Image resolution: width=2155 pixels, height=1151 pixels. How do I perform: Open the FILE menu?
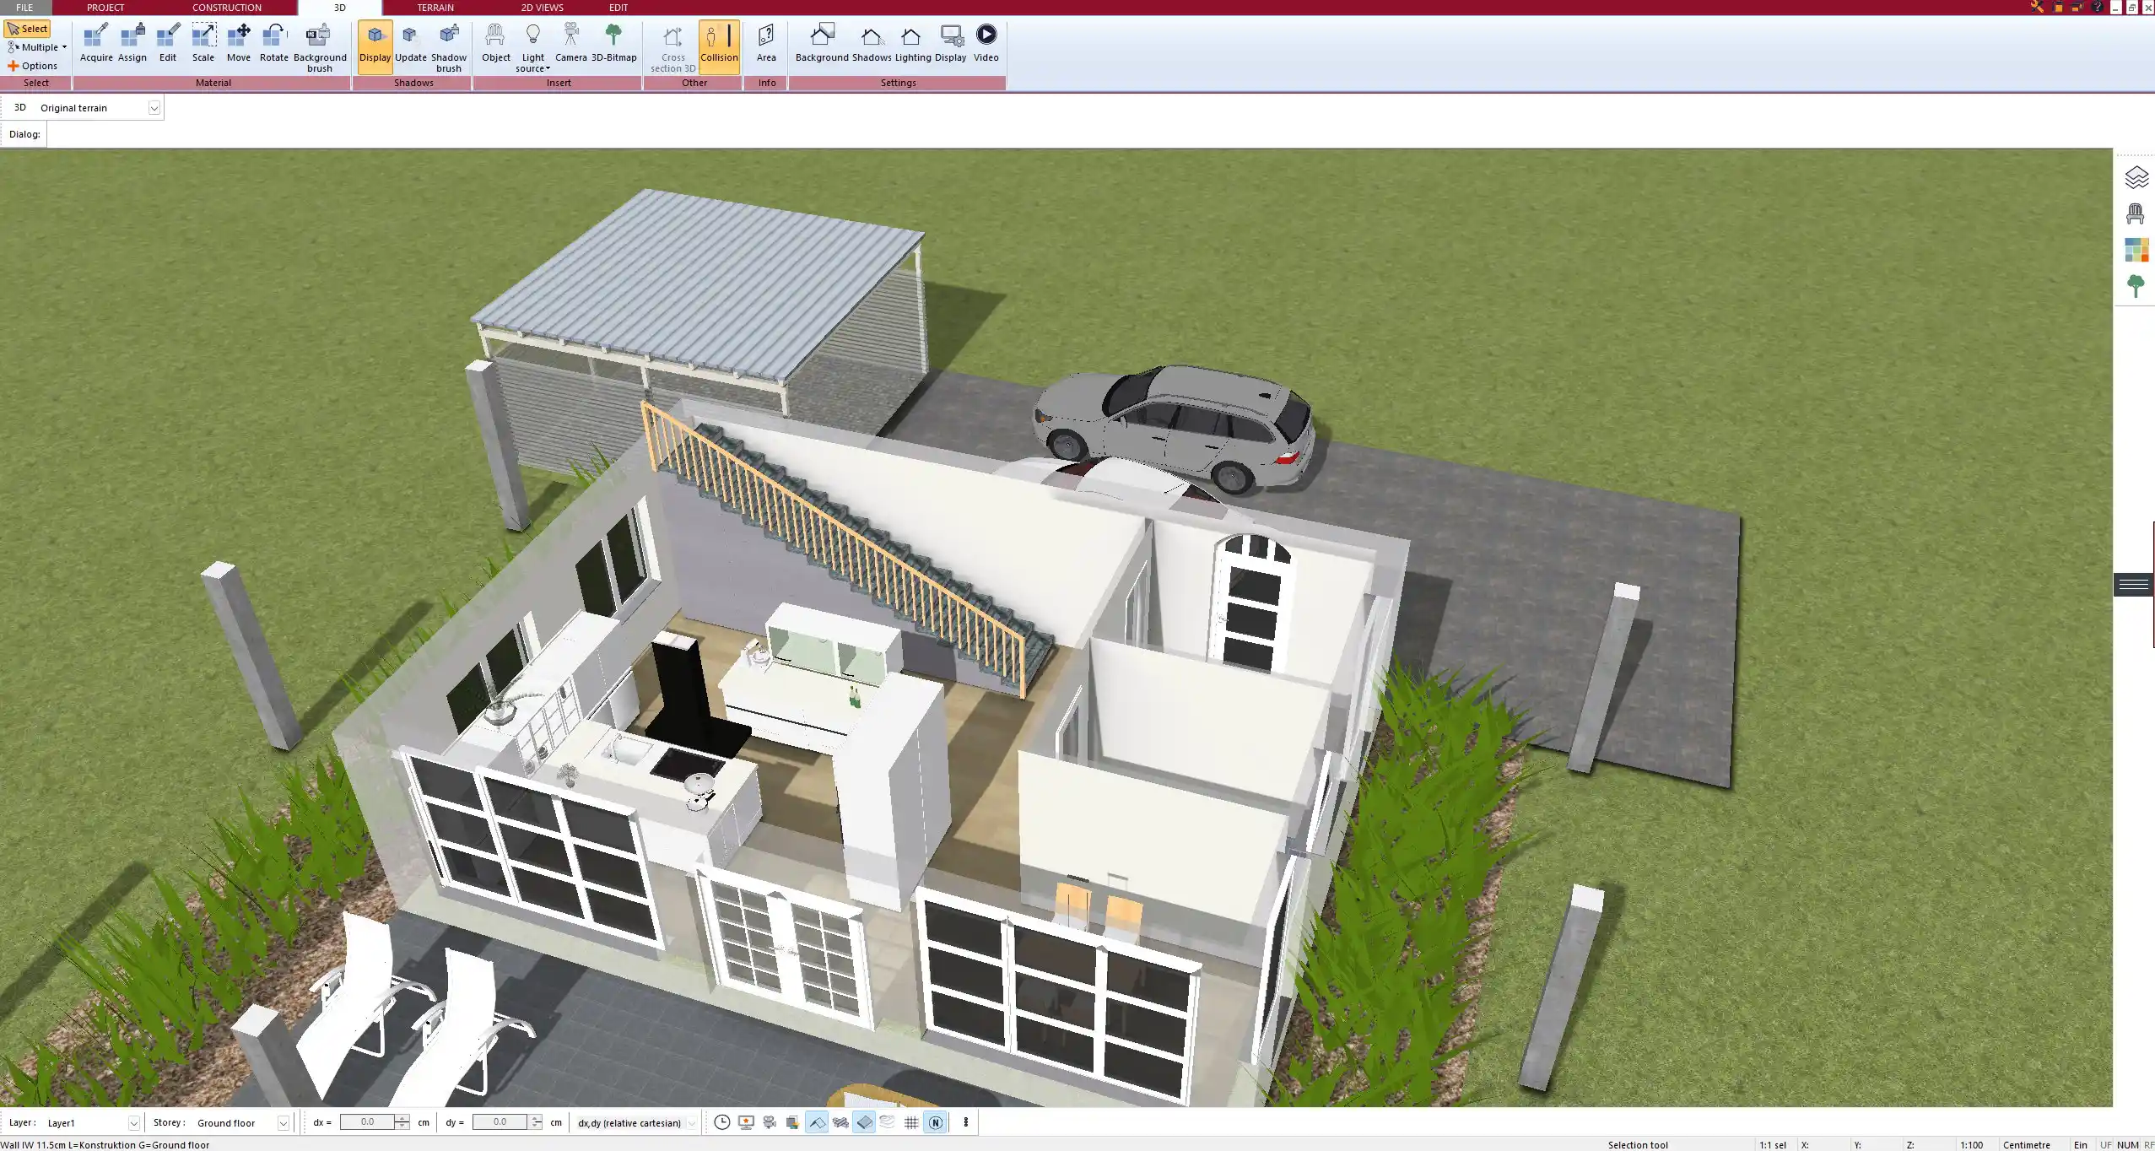[24, 8]
